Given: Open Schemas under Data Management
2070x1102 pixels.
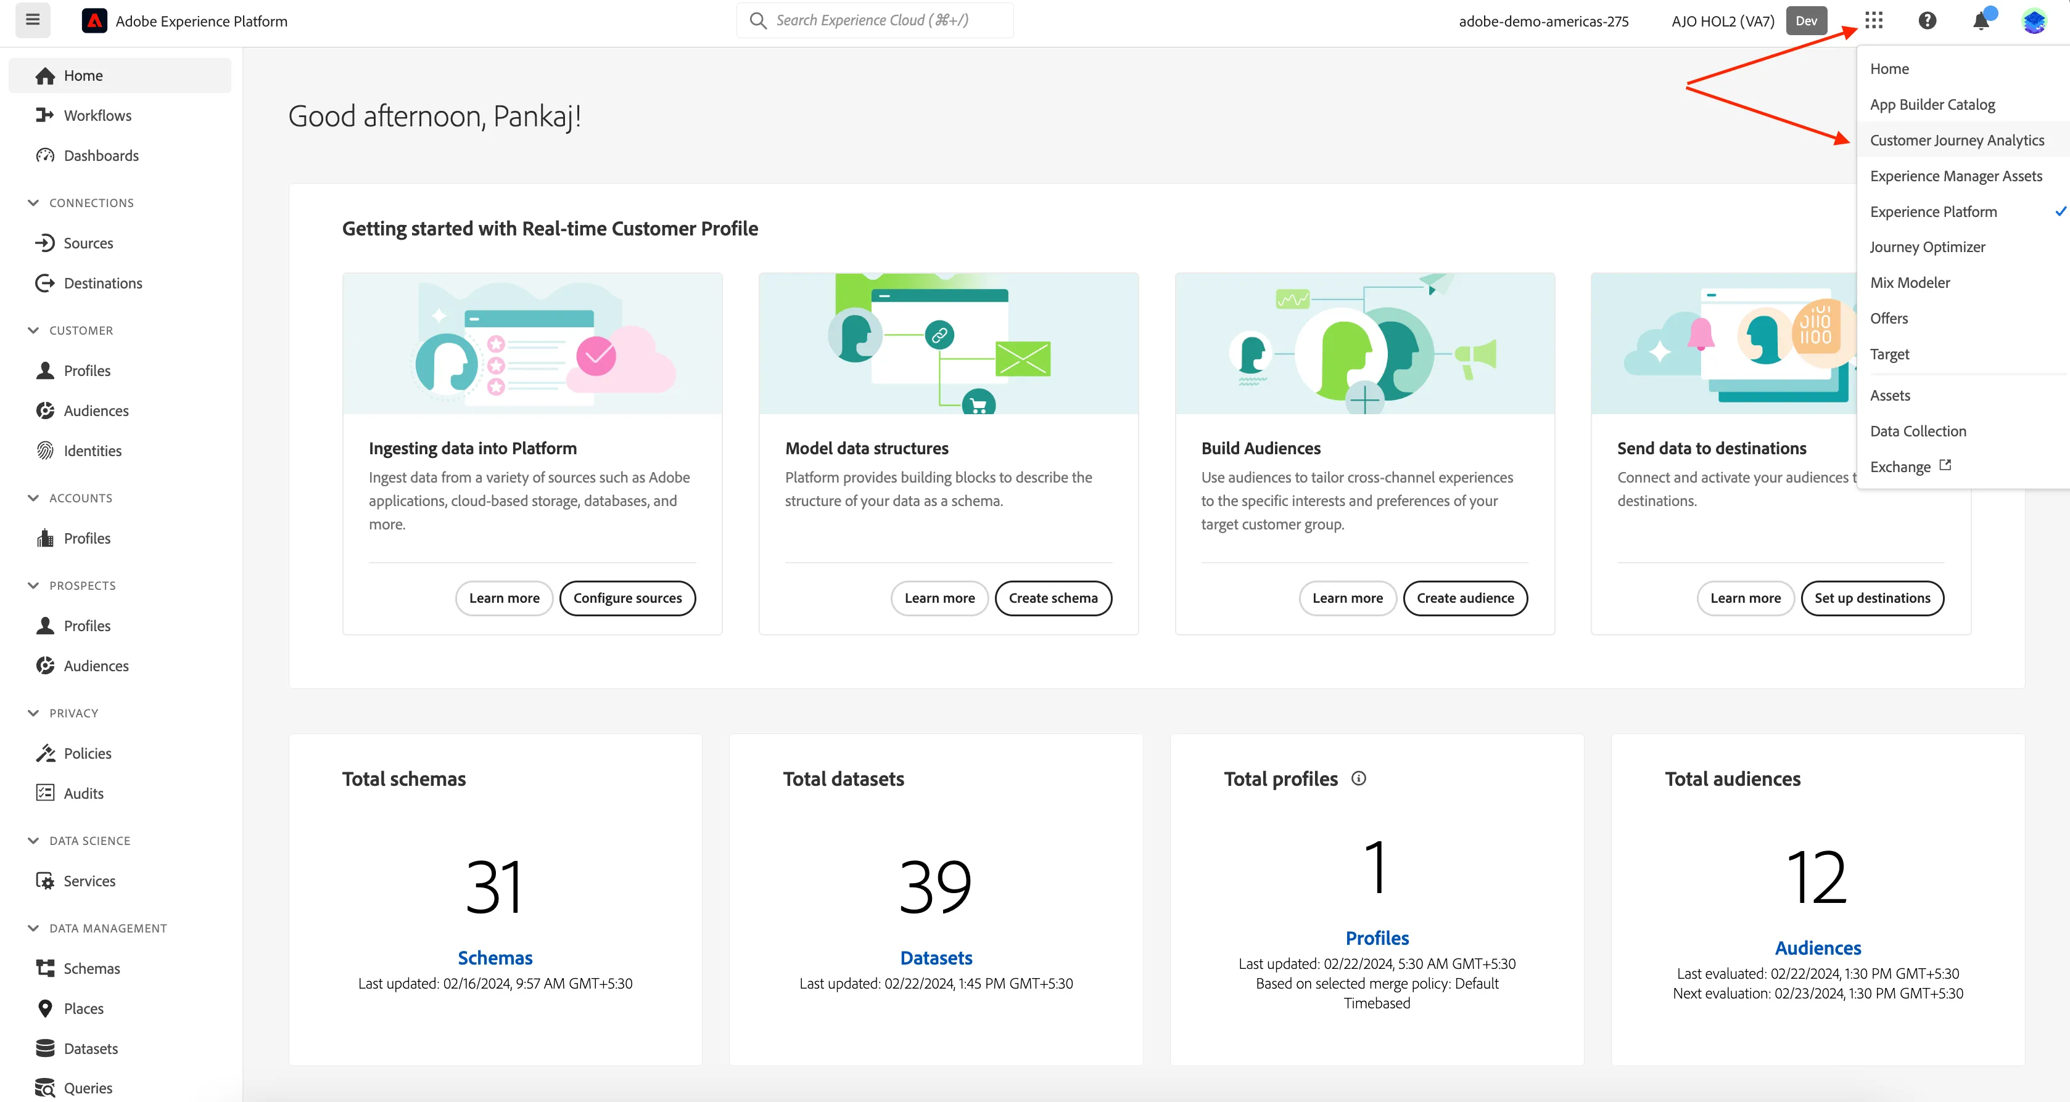Looking at the screenshot, I should pyautogui.click(x=92, y=969).
